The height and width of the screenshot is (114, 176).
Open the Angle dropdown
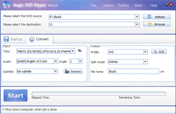(x=80, y=61)
